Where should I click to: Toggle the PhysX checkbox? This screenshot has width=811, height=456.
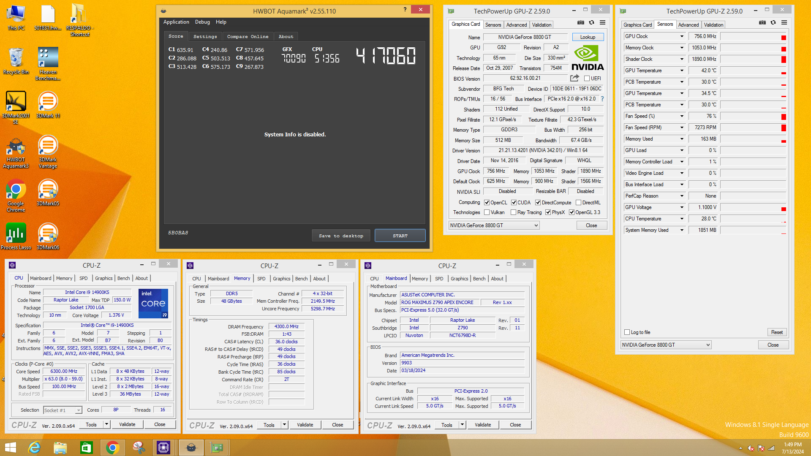click(x=548, y=212)
